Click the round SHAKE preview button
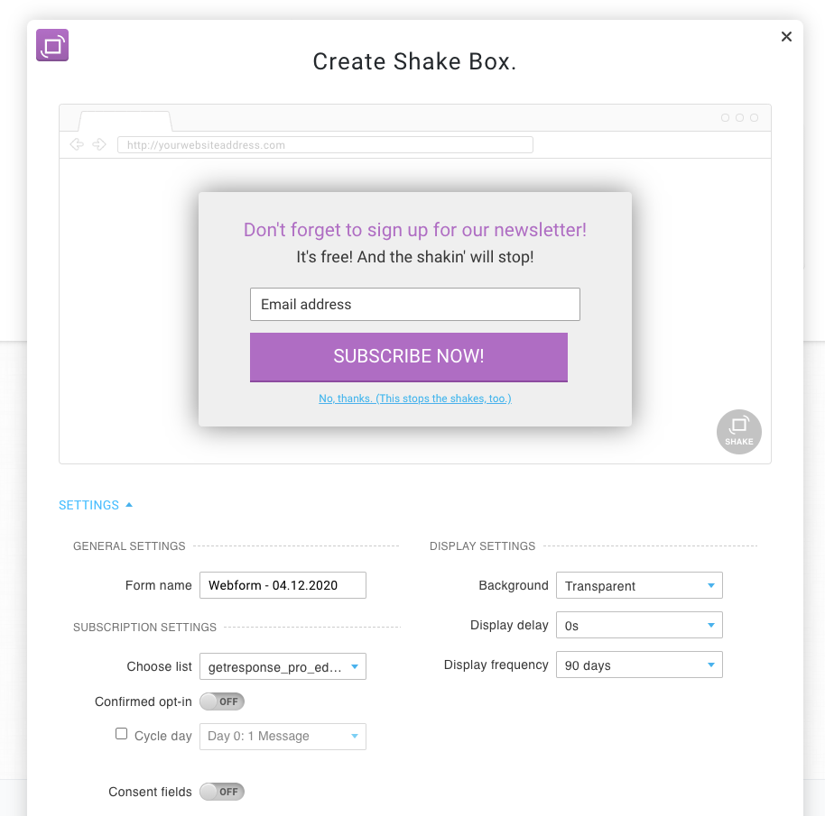The height and width of the screenshot is (816, 825). 738,432
